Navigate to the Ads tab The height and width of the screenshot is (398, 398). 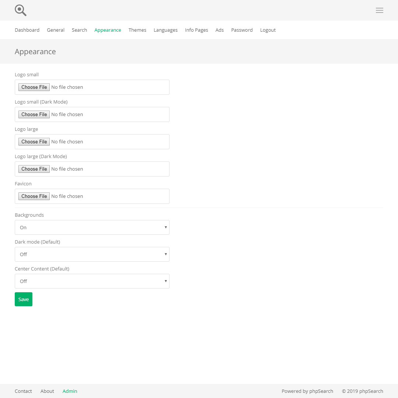[x=220, y=30]
